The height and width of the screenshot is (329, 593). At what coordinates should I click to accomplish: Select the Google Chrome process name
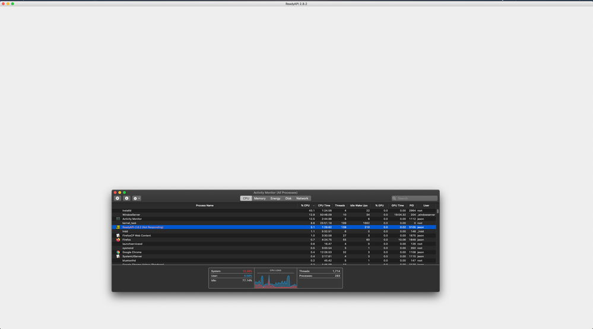(132, 253)
